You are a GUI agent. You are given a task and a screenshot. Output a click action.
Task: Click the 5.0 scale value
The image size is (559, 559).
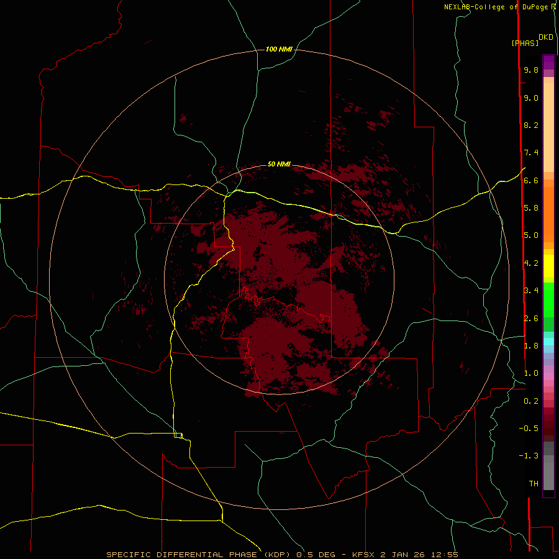click(531, 235)
